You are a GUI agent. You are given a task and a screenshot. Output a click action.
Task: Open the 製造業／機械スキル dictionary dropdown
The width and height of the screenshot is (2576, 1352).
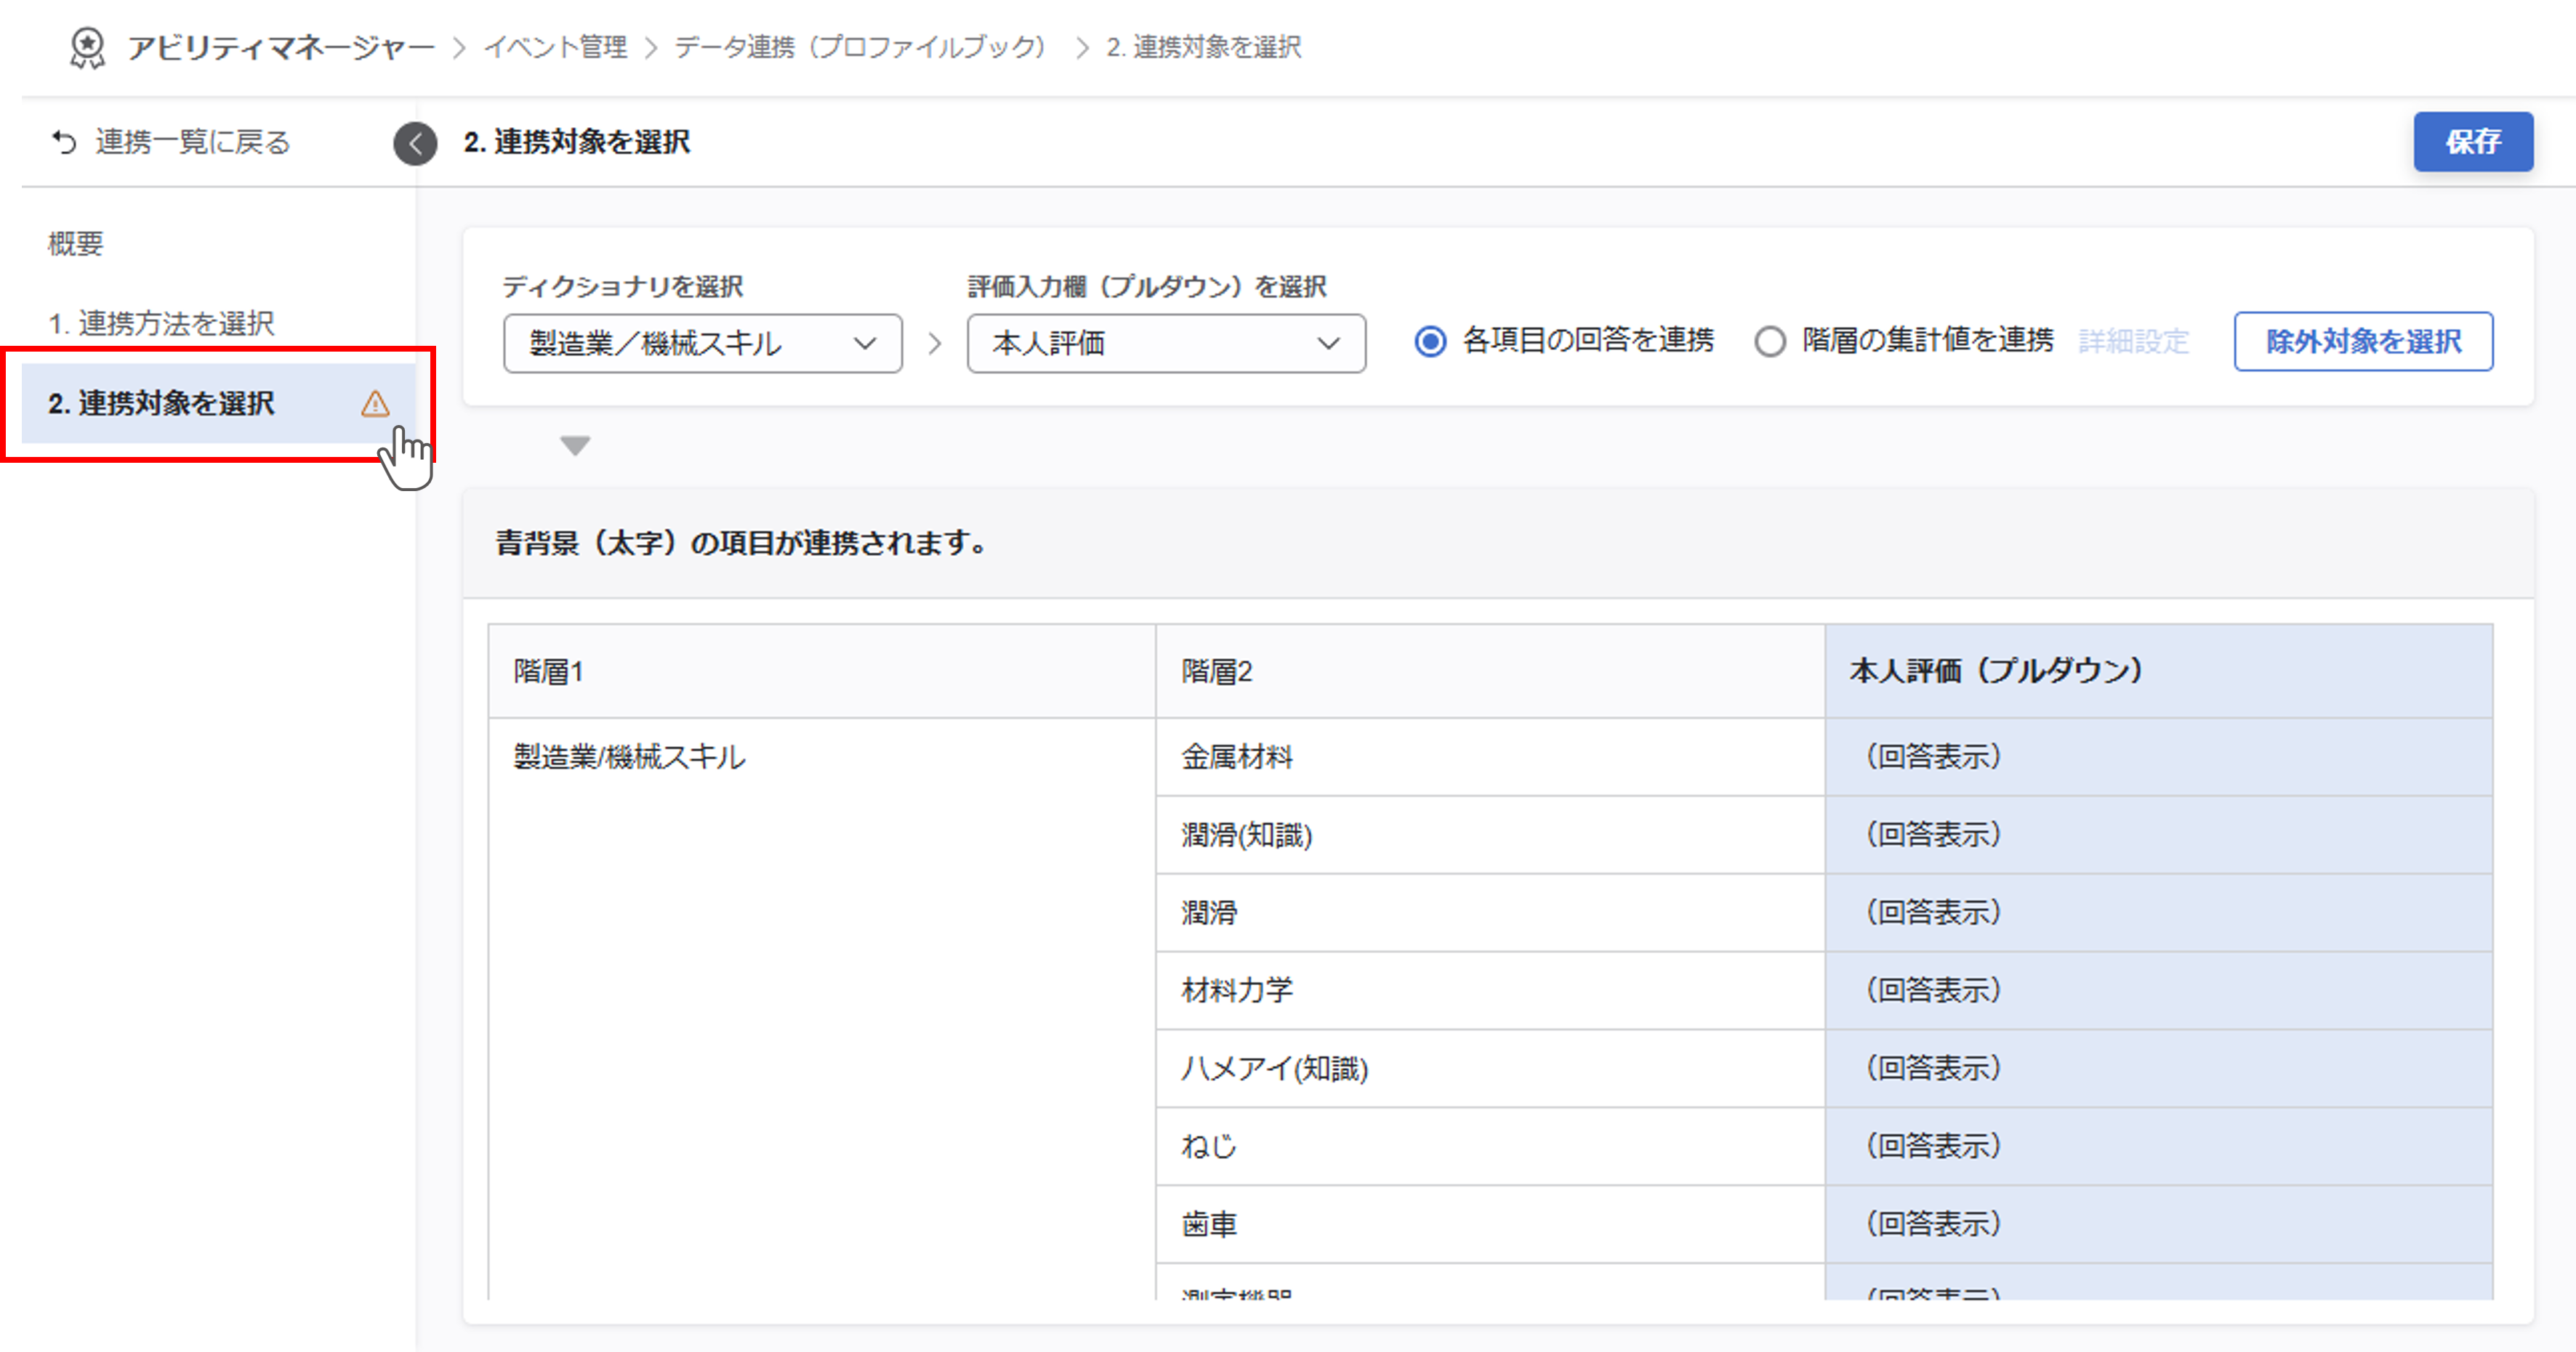(x=702, y=344)
